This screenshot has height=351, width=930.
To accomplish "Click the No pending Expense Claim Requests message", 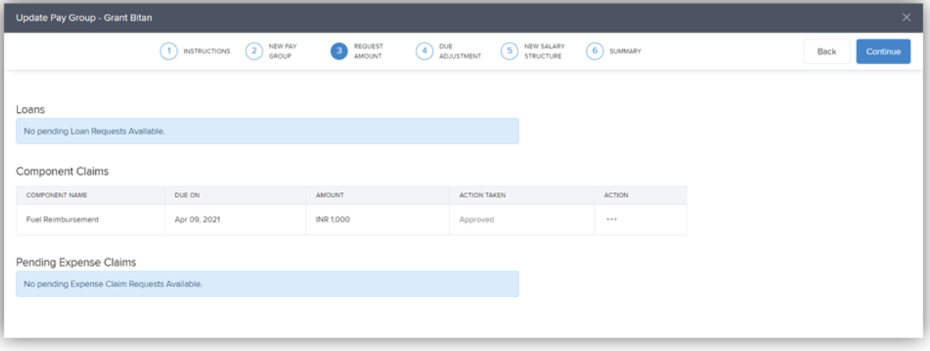I will coord(268,284).
